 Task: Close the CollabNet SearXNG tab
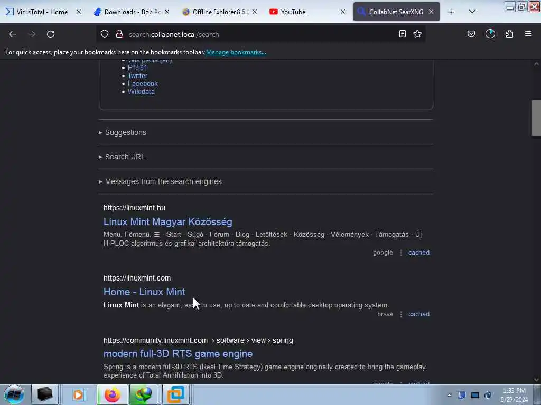(x=431, y=12)
